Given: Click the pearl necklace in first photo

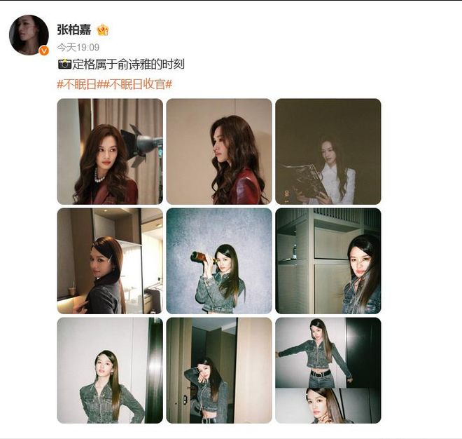Looking at the screenshot, I should tap(99, 177).
